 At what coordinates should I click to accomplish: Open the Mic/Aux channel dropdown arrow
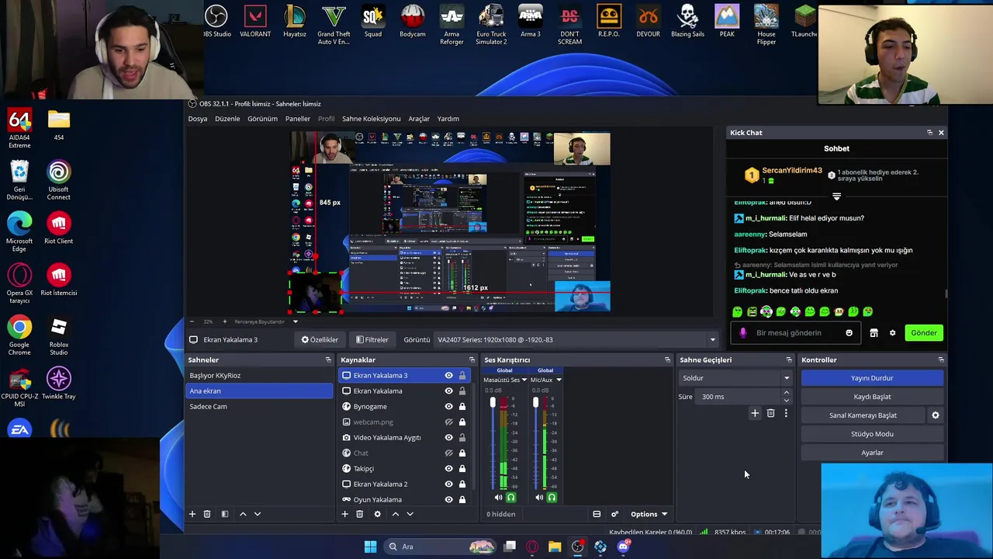point(559,380)
